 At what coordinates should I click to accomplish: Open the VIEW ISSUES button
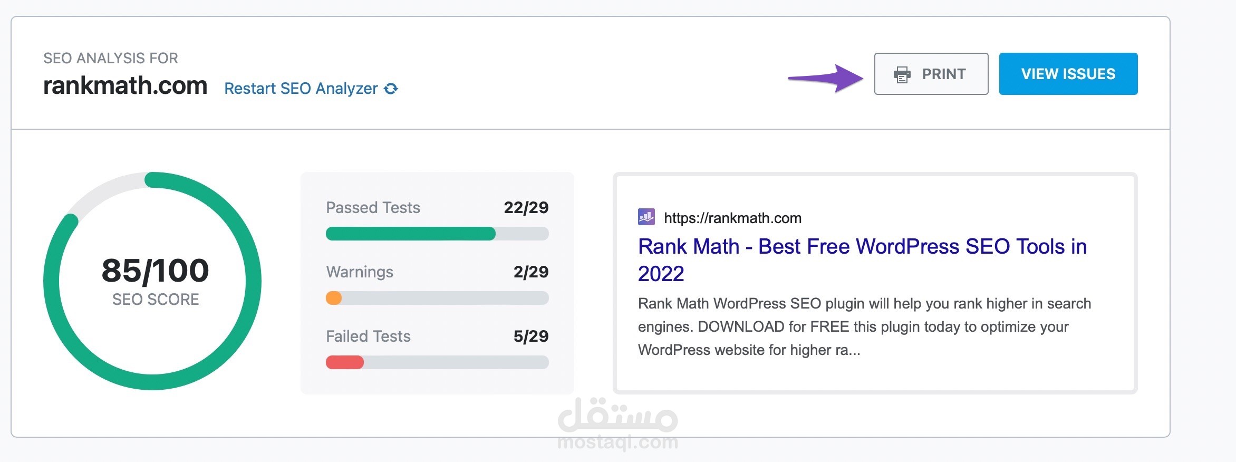tap(1068, 74)
